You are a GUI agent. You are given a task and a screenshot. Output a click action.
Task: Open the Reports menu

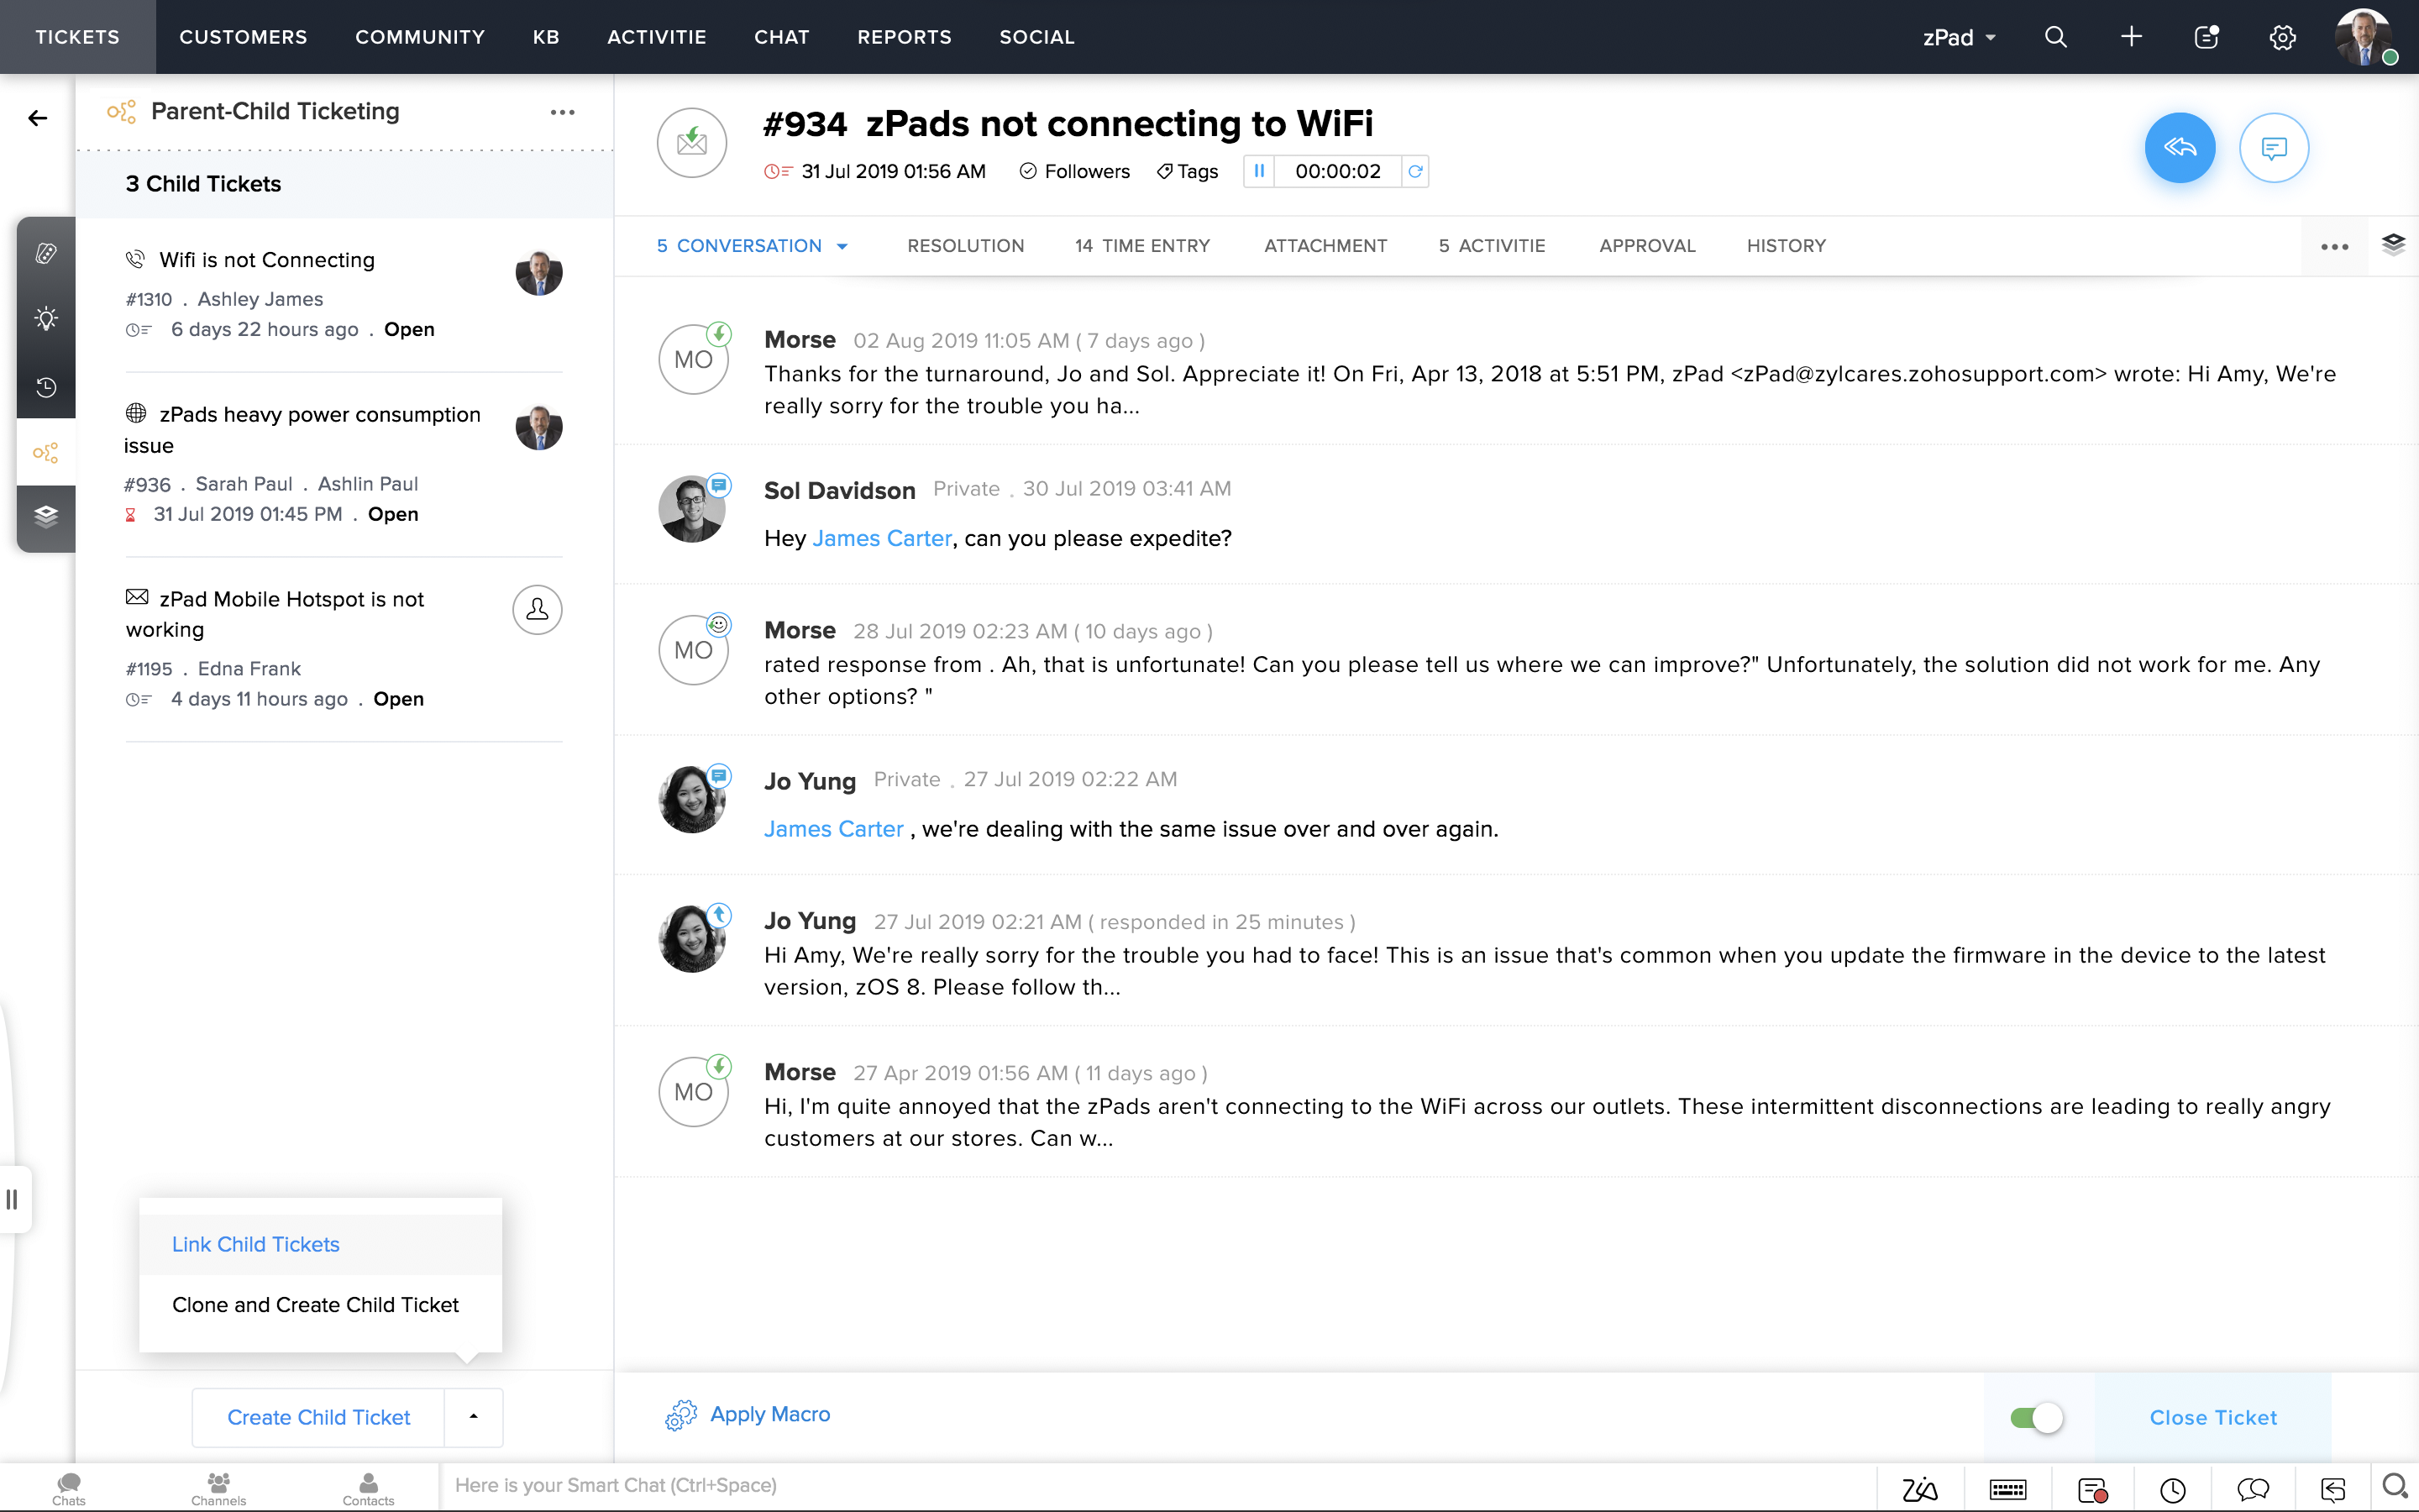905,37
